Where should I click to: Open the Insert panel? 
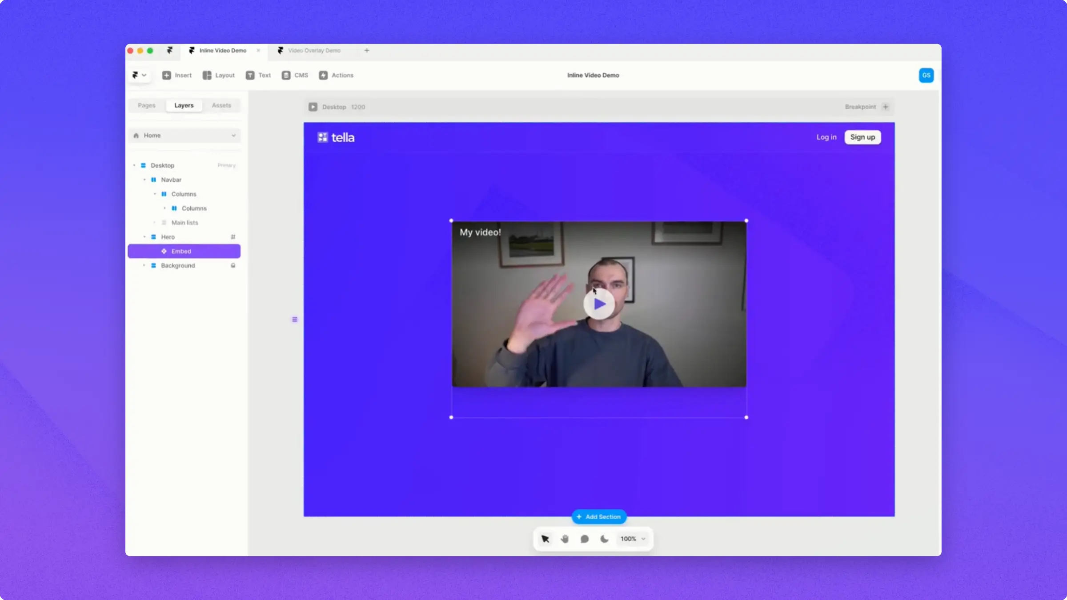tap(176, 75)
